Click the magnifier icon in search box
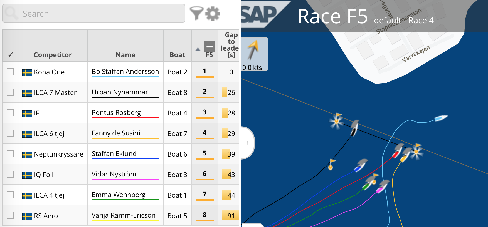 [x=11, y=13]
